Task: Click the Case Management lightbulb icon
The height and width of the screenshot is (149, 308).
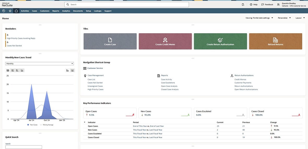Action: [85, 76]
